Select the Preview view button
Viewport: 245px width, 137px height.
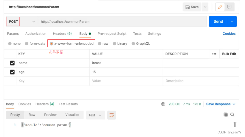(50, 115)
